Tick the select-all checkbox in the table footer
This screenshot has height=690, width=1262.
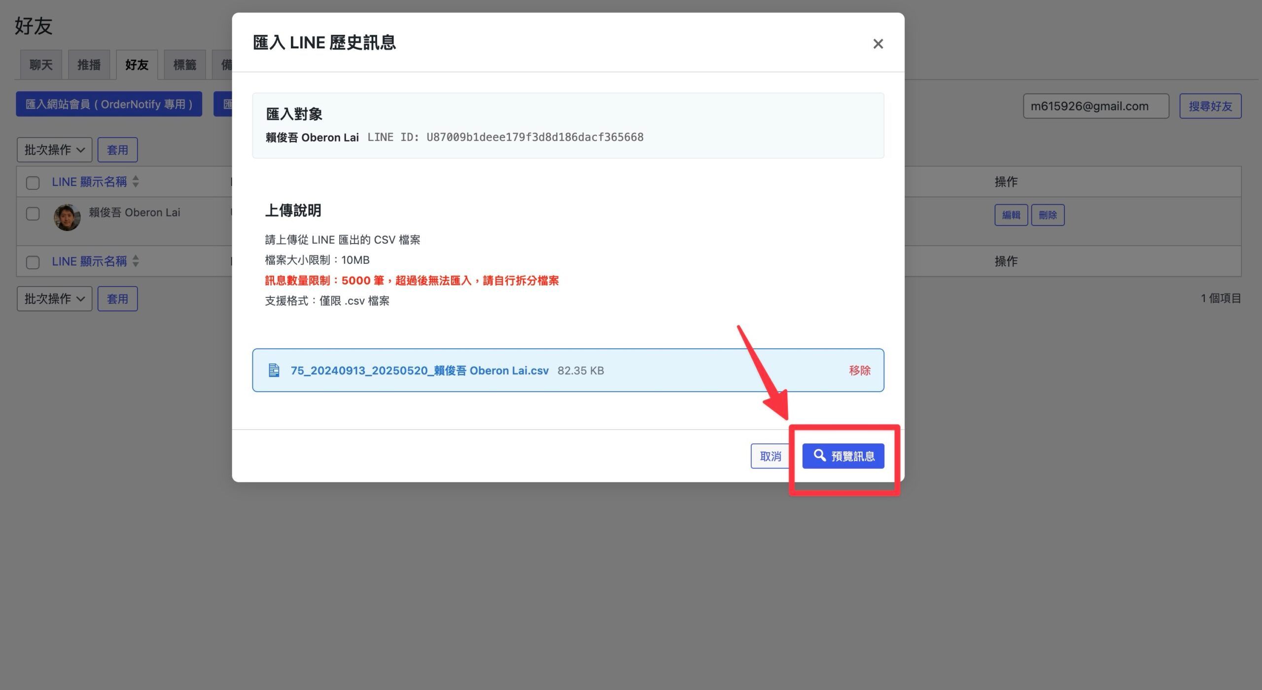tap(33, 262)
